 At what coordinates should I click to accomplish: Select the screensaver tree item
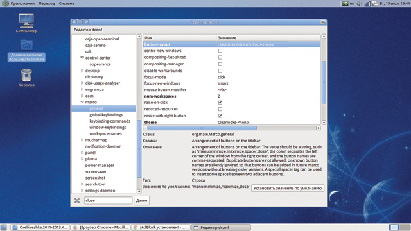(96, 171)
